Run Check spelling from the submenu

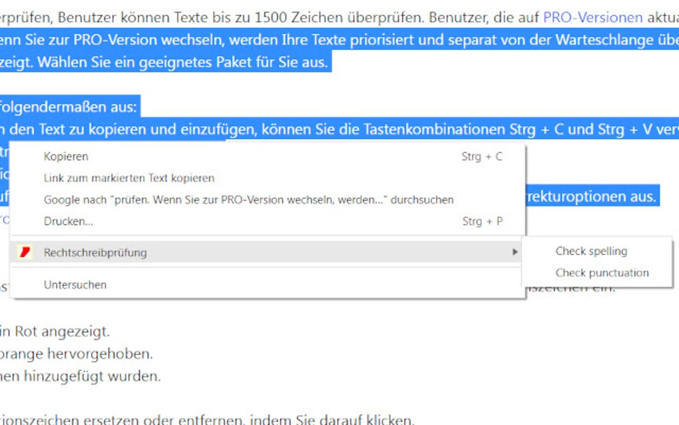pyautogui.click(x=591, y=251)
